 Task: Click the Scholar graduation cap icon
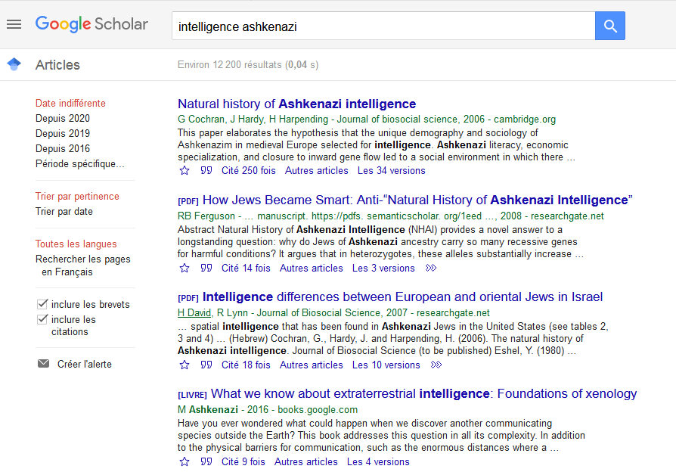[x=14, y=64]
